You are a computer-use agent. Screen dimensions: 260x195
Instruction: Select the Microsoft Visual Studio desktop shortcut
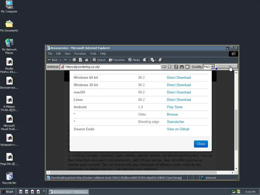click(9, 123)
